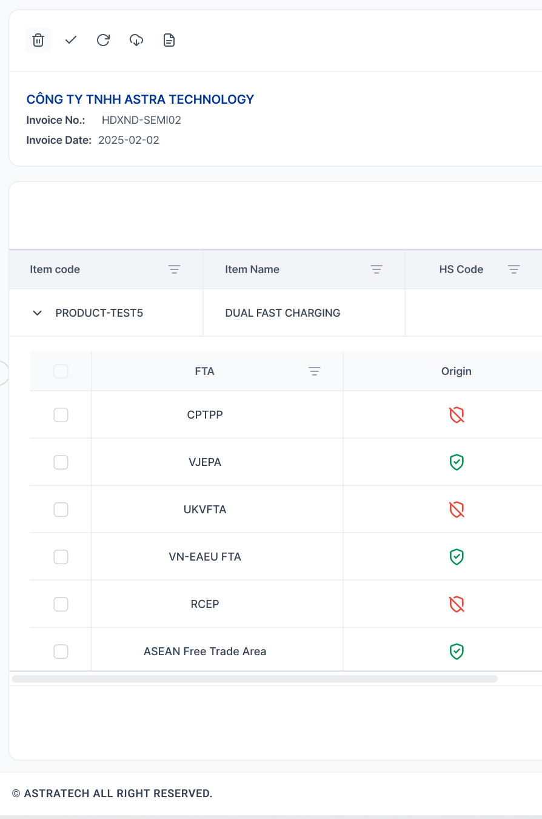Open the FTA column filter
This screenshot has height=819, width=542.
(x=314, y=371)
